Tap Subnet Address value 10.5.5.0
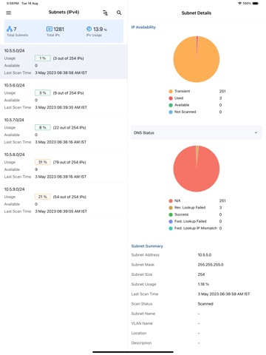The height and width of the screenshot is (355, 266). point(205,254)
